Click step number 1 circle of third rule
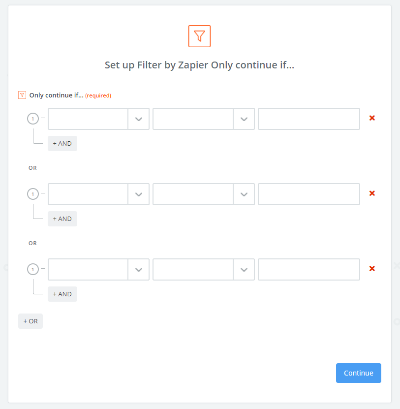 [x=33, y=269]
